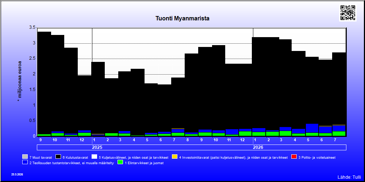Screen dimensions: 365x182
Task: Click '2 Teollisuuden tuotantotarvikkeet' legend label
Action: (x=72, y=163)
